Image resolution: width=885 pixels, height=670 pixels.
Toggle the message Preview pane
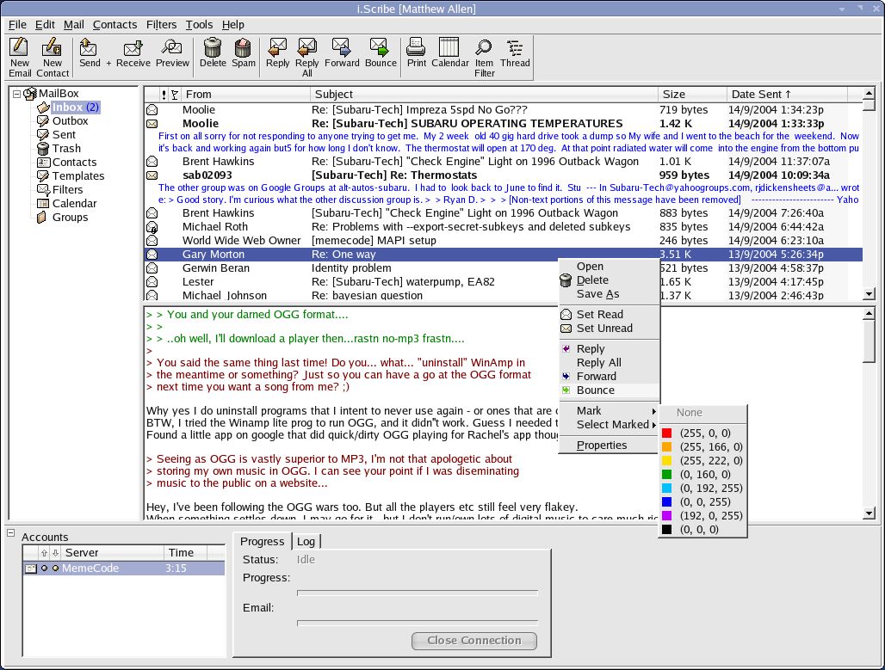(x=172, y=52)
